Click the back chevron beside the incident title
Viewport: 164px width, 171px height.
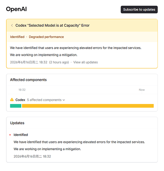coord(12,25)
